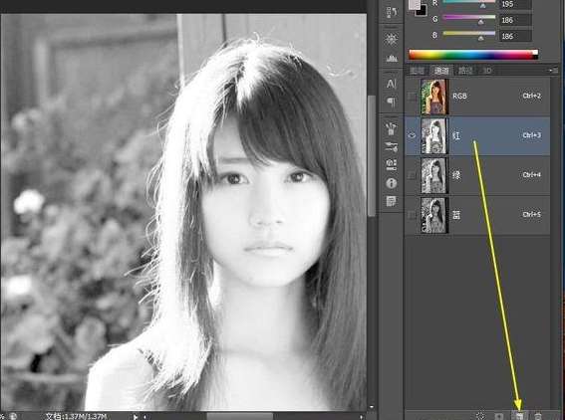
Task: Select the Green channel row
Action: [x=477, y=175]
